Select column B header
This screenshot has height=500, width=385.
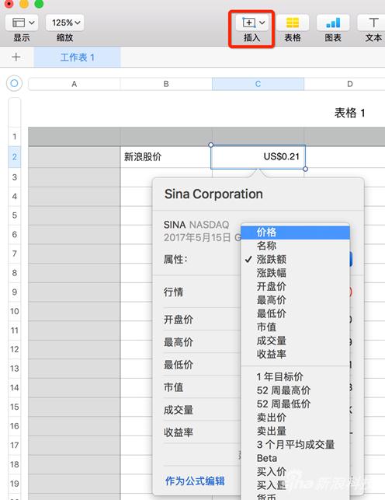(x=166, y=84)
